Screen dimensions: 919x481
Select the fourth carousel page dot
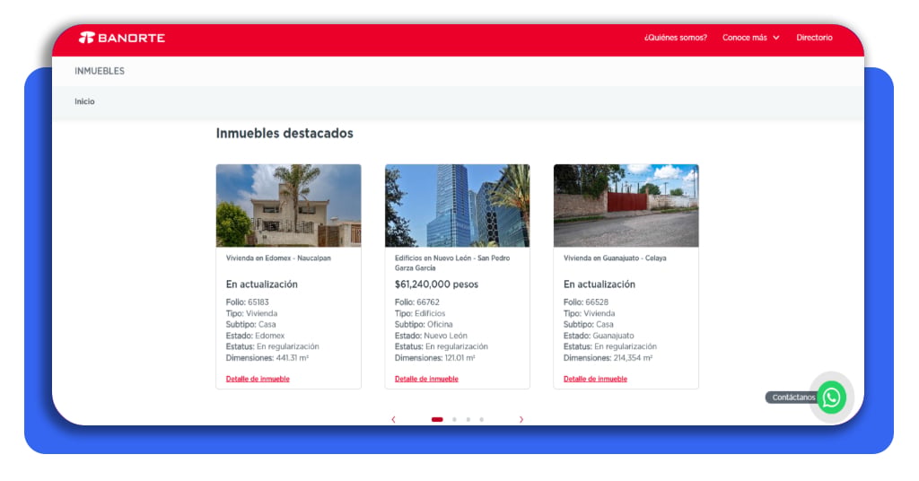[481, 419]
